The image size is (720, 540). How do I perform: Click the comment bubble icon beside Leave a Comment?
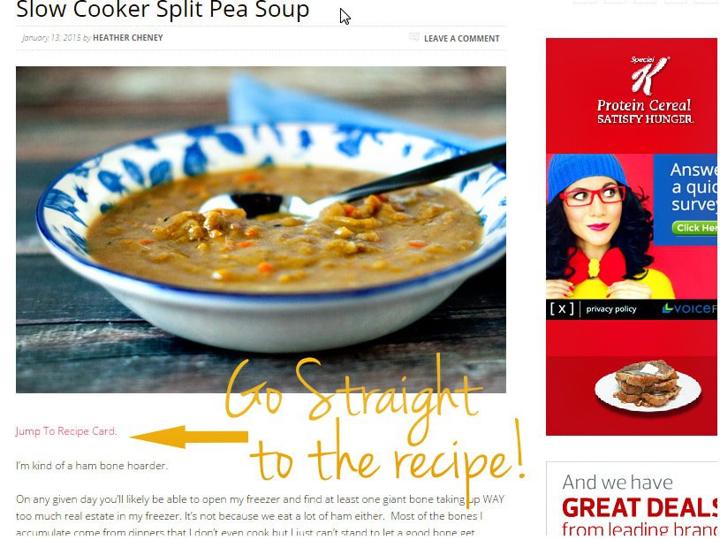click(414, 37)
